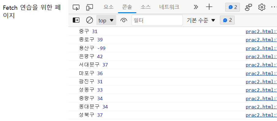
Task: Open issues badge in console toolbar
Action: click(x=227, y=20)
